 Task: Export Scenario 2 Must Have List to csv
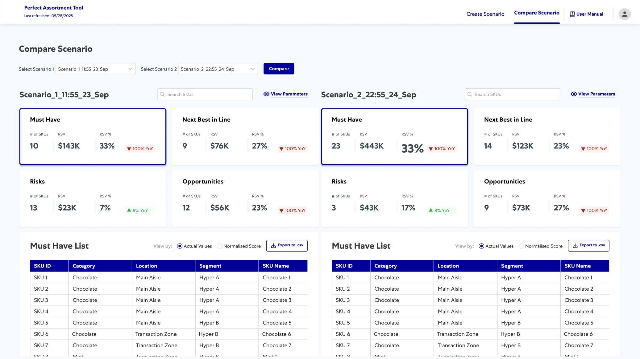click(588, 246)
